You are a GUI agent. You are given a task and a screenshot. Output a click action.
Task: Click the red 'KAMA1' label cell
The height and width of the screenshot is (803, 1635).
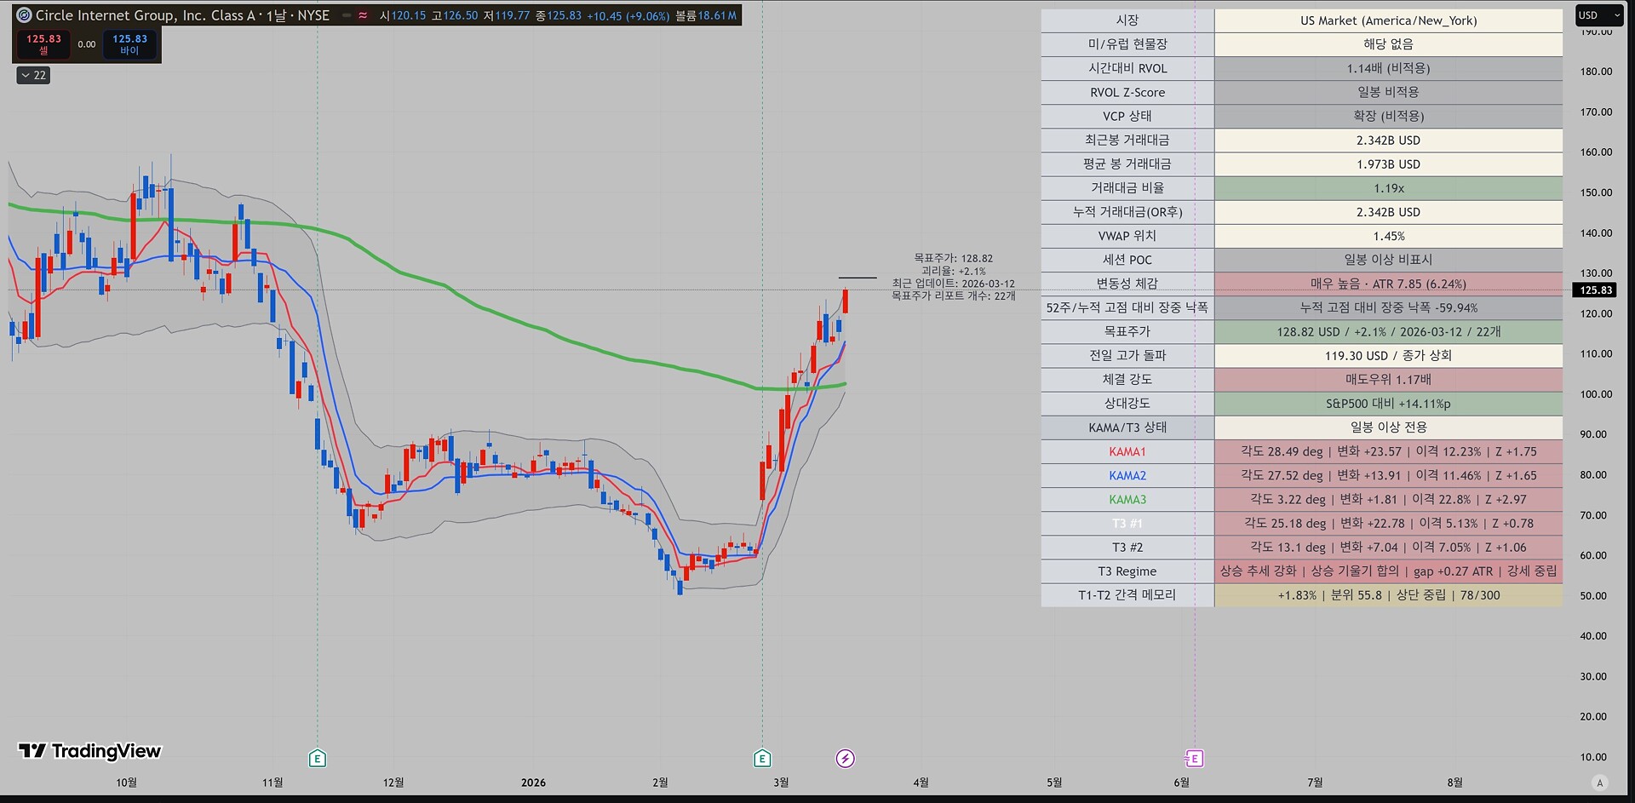(x=1127, y=451)
